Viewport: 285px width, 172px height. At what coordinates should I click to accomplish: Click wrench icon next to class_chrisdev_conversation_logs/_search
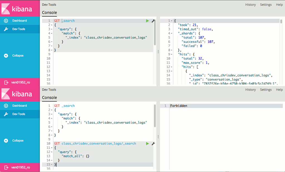[153, 144]
